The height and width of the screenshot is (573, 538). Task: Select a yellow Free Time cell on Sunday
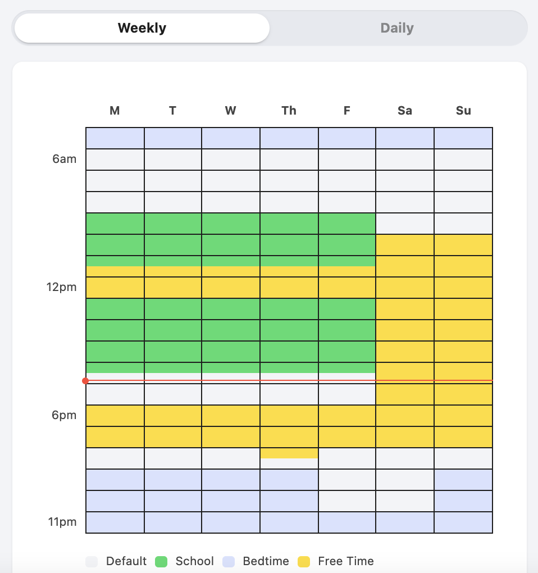coord(463,308)
